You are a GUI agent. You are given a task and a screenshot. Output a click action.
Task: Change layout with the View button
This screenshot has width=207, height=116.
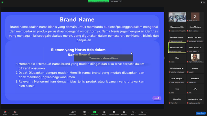click(203, 2)
